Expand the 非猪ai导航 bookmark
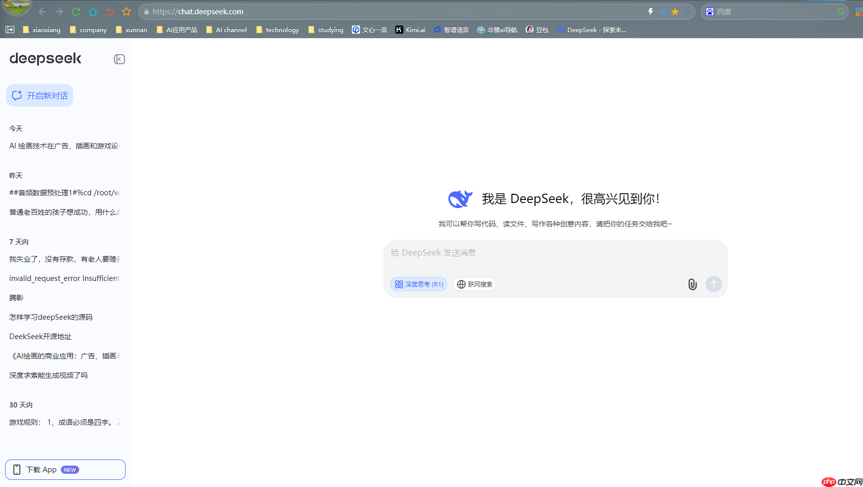This screenshot has width=863, height=487. point(496,30)
